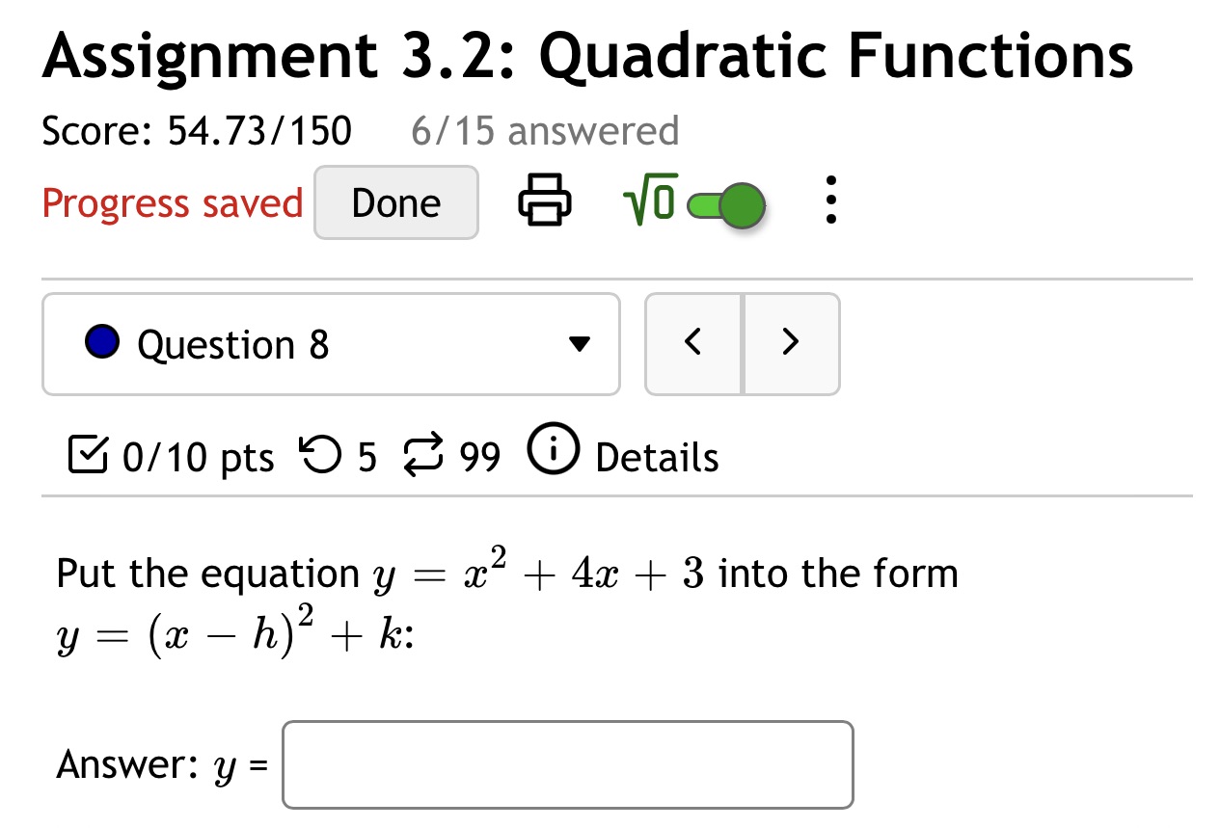This screenshot has width=1220, height=828.
Task: Click the regenerate version icon showing 99
Action: click(x=425, y=455)
